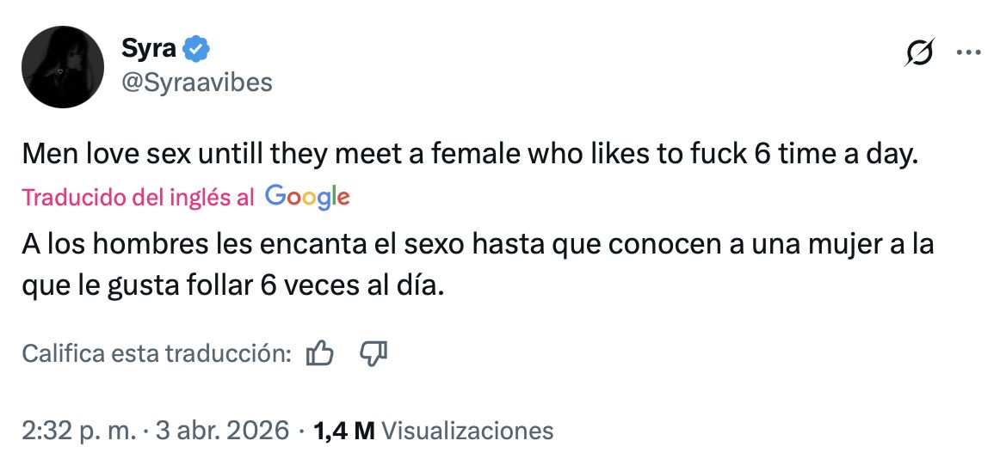Open the three-dot more options menu
The height and width of the screenshot is (459, 1000).
pos(969,53)
